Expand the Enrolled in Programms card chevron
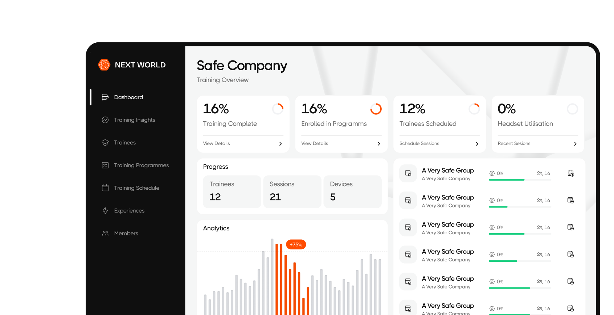The image size is (614, 315). (x=379, y=144)
